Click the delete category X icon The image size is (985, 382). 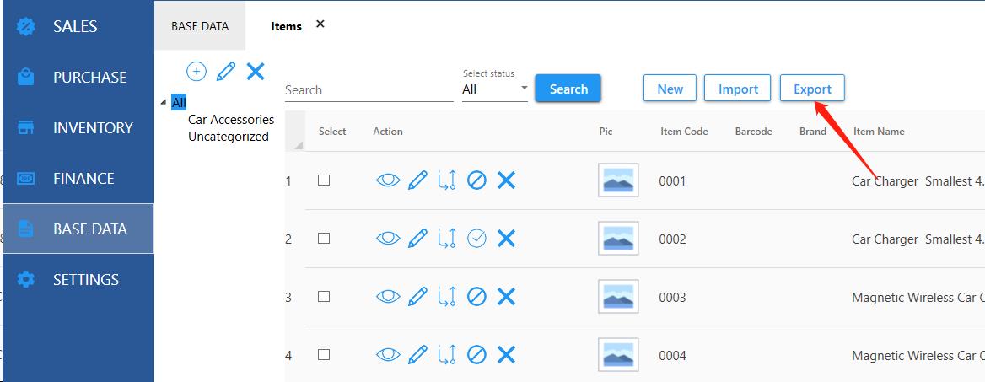(x=256, y=72)
